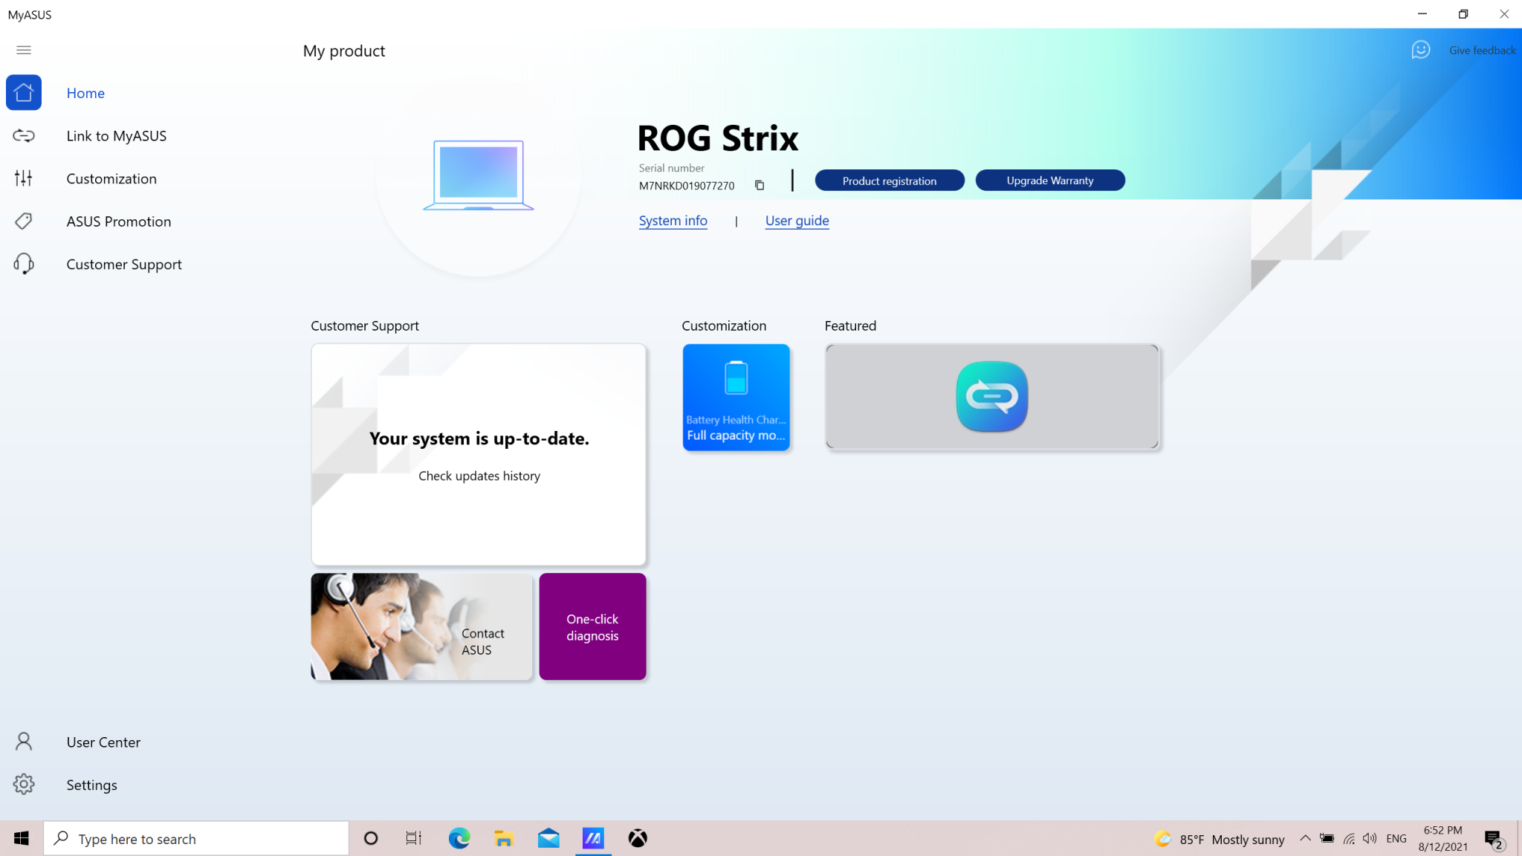Click the Link to MyASUS chain icon

pyautogui.click(x=24, y=136)
